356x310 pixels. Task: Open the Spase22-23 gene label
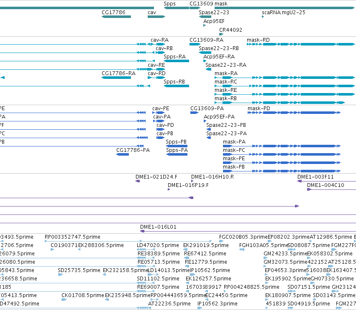pos(214,13)
